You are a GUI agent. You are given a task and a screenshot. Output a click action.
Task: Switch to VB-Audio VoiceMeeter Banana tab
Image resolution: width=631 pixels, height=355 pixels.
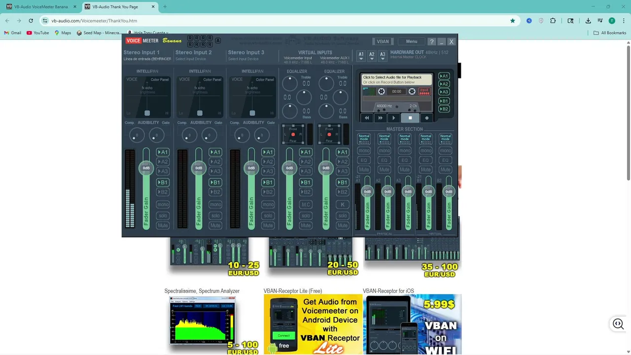[x=41, y=7]
